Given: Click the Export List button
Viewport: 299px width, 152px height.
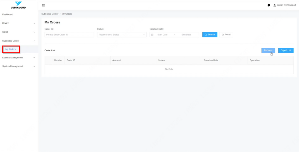Looking at the screenshot, I should [286, 50].
